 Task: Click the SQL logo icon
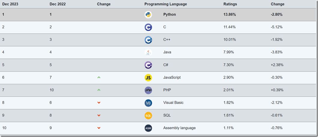[148, 115]
